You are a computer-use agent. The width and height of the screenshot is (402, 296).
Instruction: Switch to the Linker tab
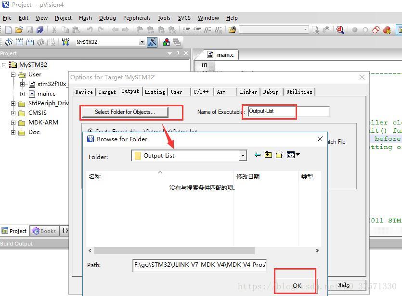point(248,92)
